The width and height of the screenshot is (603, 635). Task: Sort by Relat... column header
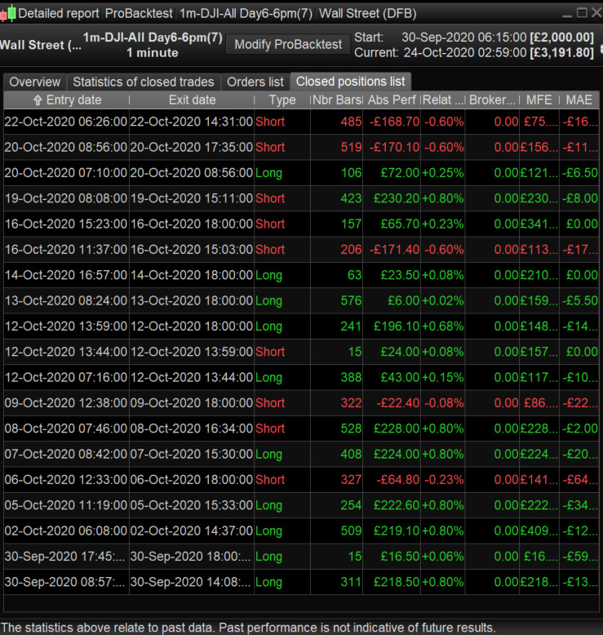coord(443,100)
